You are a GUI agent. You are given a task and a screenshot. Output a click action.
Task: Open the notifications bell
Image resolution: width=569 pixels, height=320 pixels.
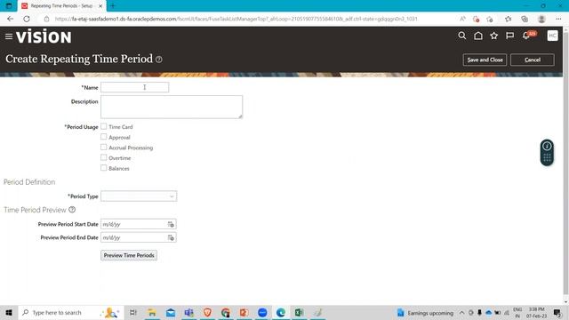tap(526, 36)
